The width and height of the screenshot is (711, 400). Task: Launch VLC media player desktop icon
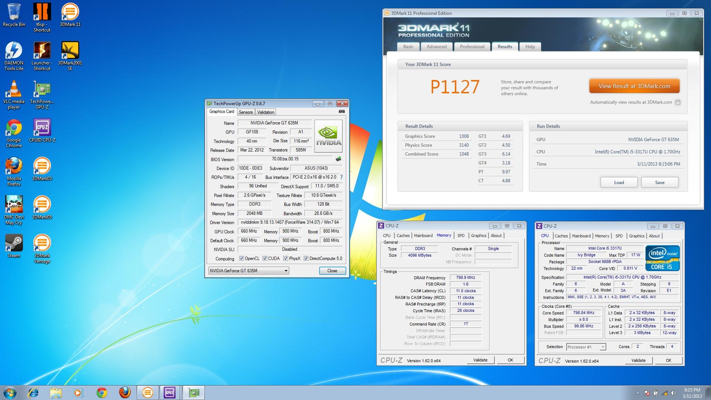(x=14, y=94)
